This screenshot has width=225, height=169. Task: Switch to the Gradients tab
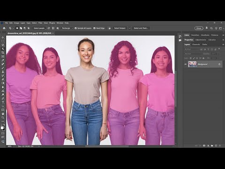(x=205, y=35)
